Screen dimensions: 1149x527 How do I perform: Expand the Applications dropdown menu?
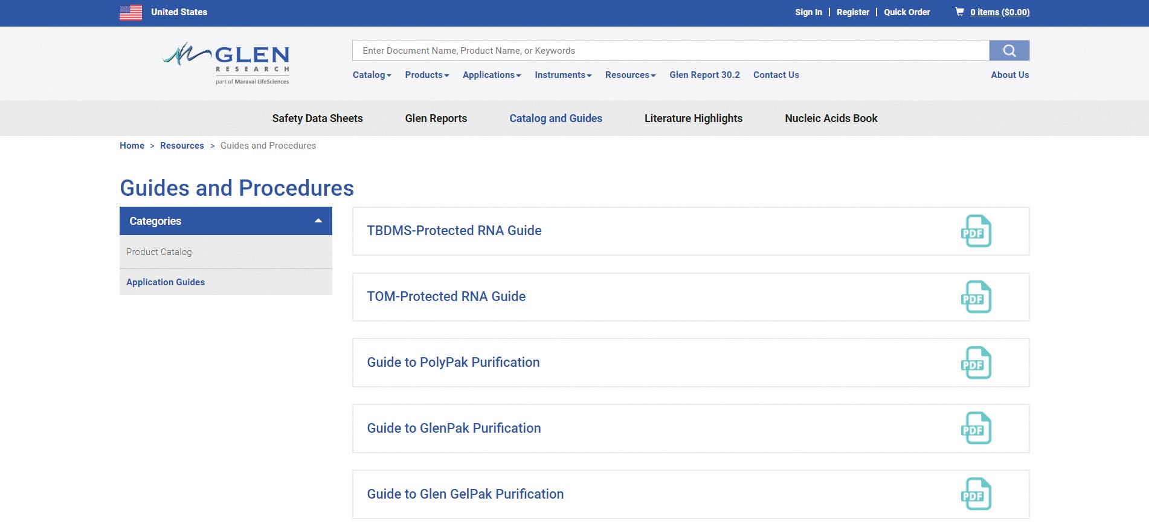492,75
